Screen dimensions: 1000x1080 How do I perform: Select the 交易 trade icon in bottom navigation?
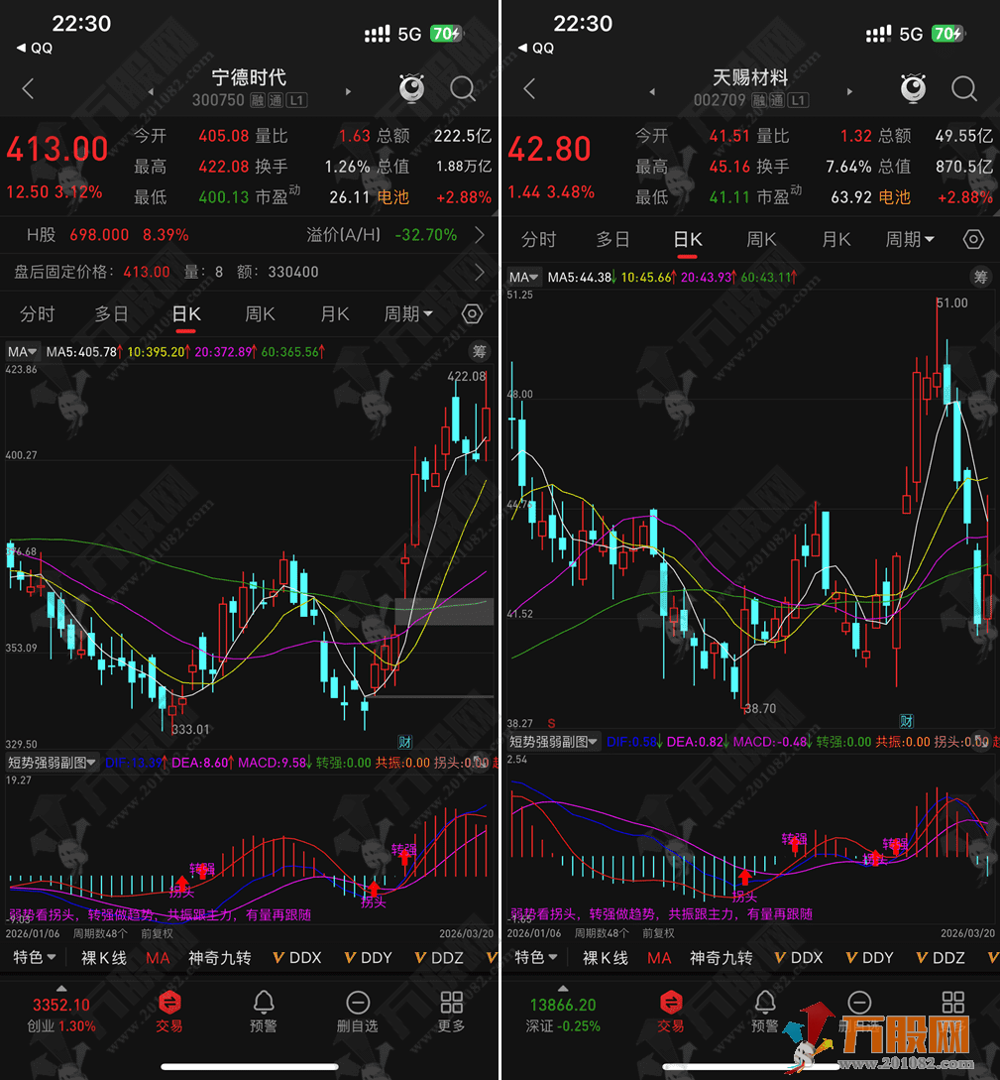click(x=169, y=1010)
